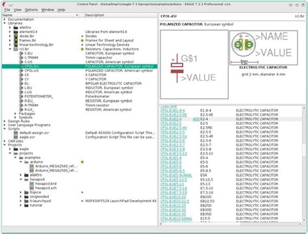Click the horizontal scrollbar below the variants list

(231, 224)
